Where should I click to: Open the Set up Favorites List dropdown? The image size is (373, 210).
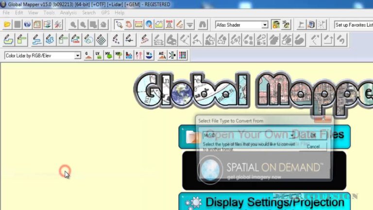tap(353, 25)
